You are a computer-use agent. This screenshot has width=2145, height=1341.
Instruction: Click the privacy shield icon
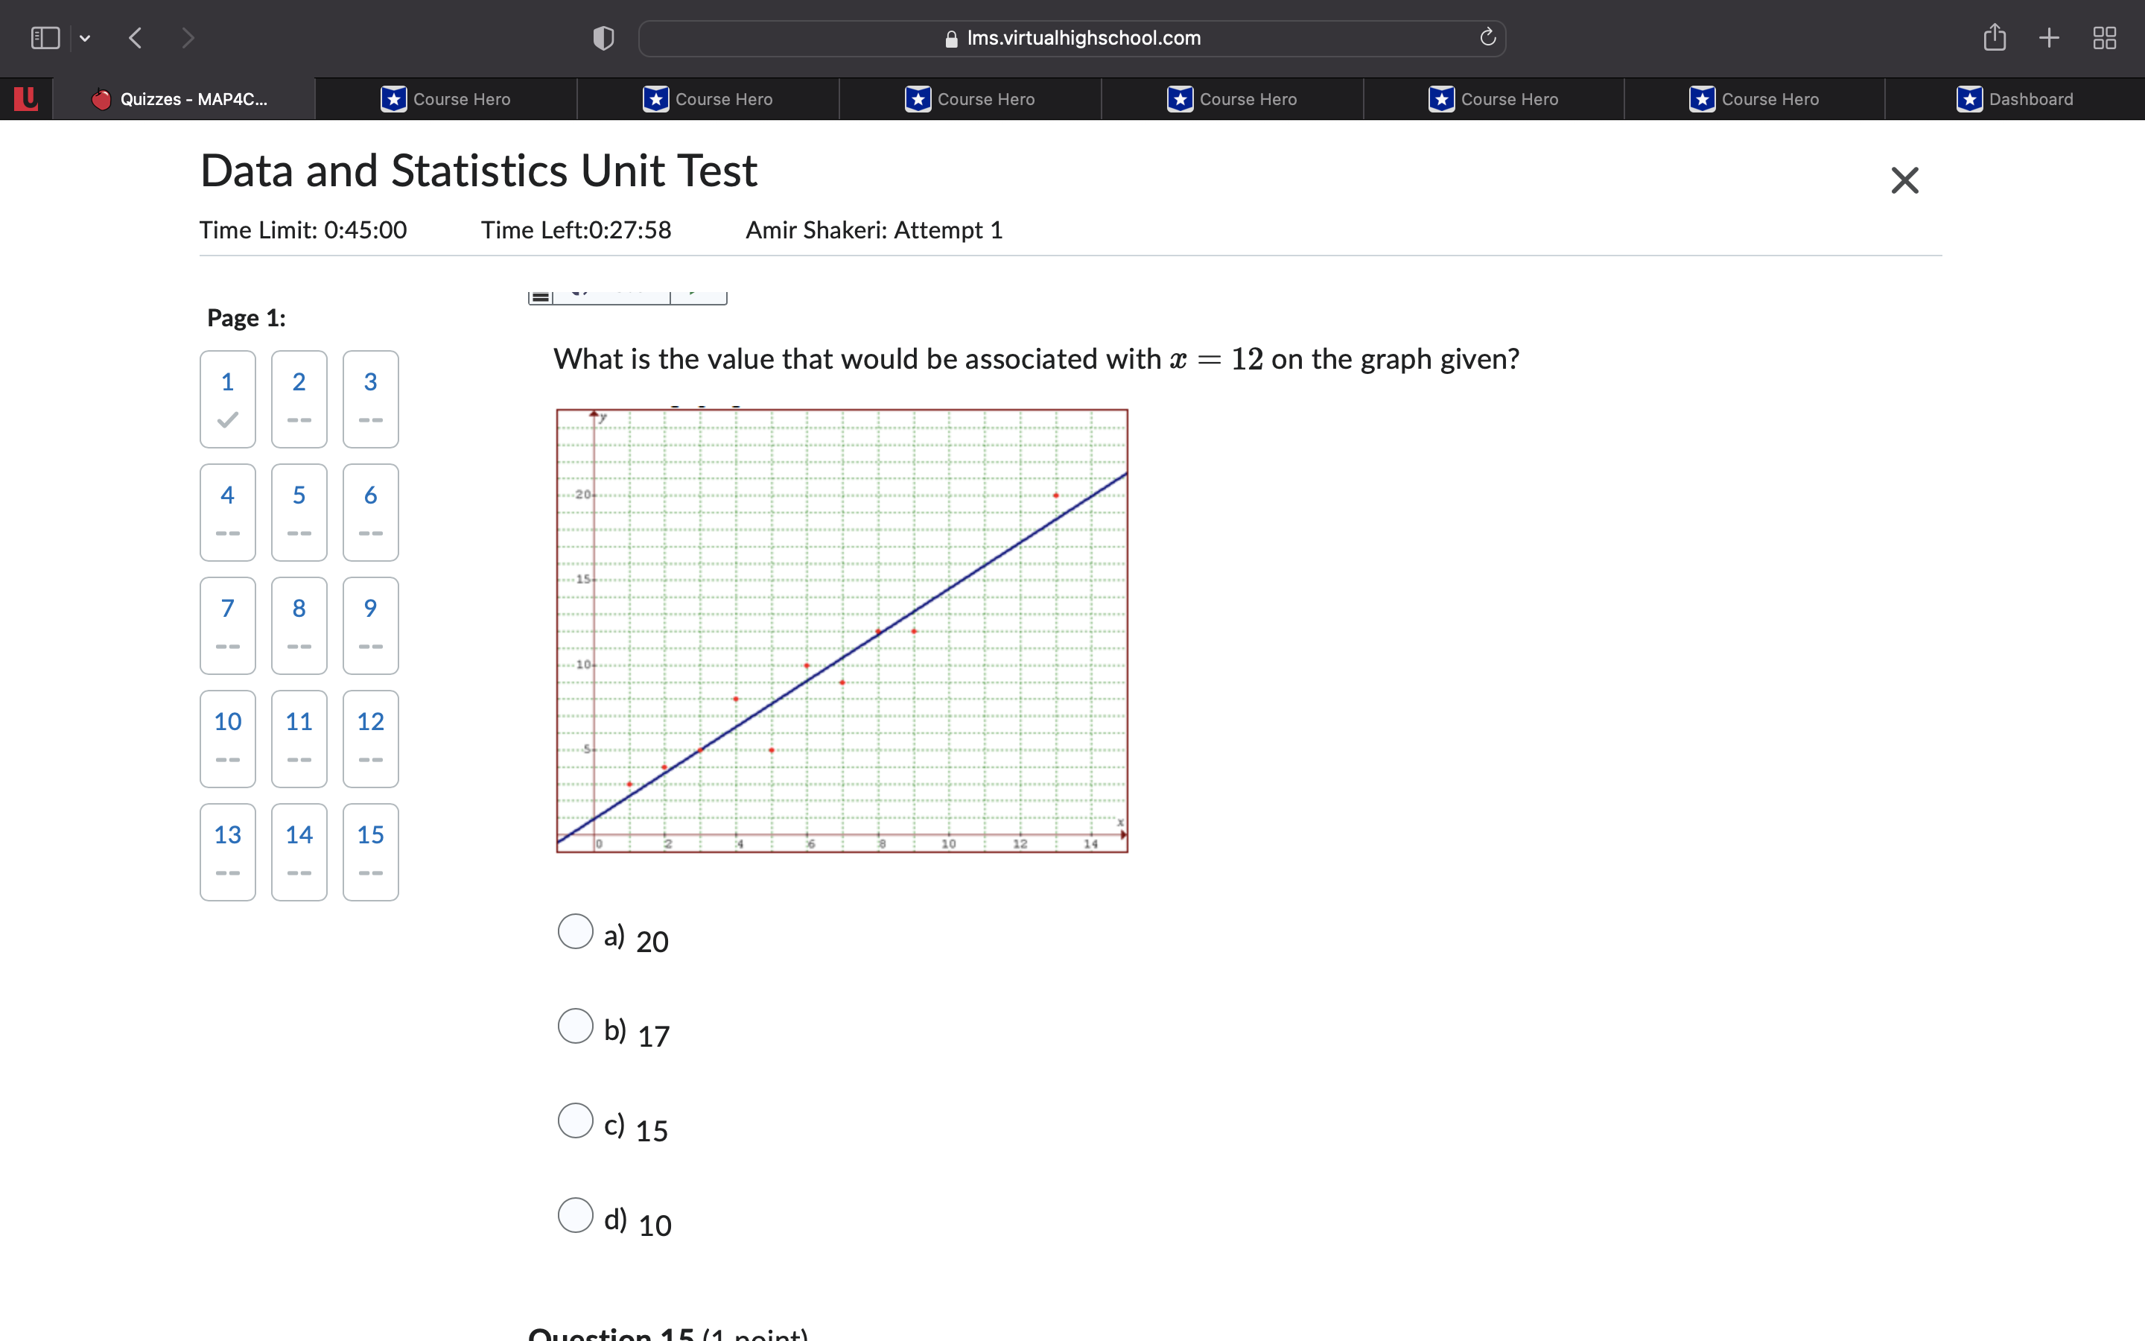pyautogui.click(x=603, y=38)
